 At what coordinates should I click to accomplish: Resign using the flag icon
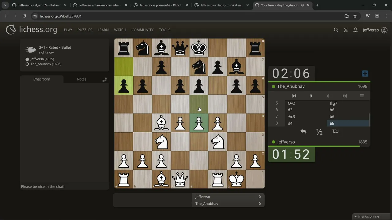(335, 132)
